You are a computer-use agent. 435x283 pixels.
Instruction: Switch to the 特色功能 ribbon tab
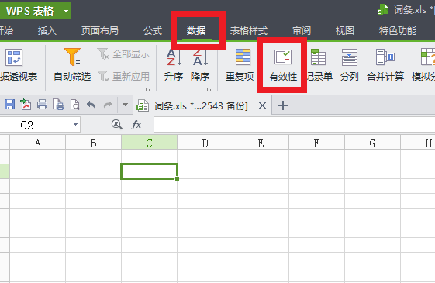[x=398, y=30]
